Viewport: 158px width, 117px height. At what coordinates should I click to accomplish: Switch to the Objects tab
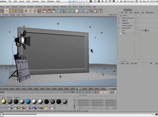(x=121, y=10)
